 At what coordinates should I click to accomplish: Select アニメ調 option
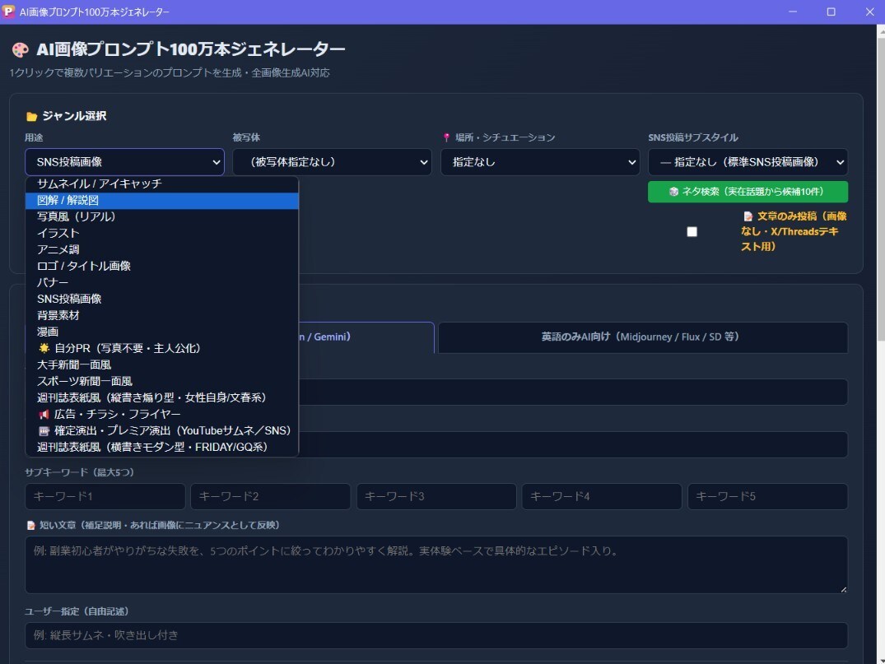(x=162, y=249)
